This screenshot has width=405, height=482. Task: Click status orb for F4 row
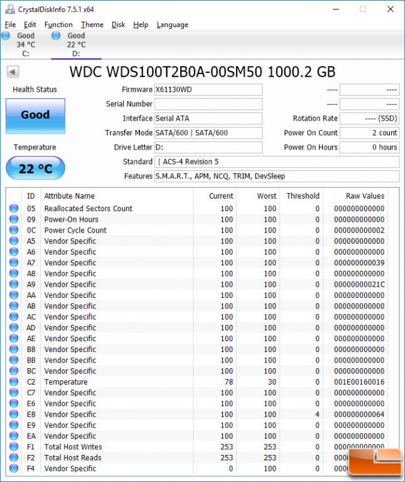tap(14, 468)
